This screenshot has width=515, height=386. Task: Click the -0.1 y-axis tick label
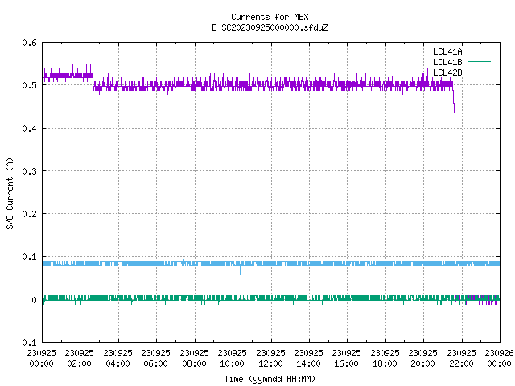coord(27,343)
